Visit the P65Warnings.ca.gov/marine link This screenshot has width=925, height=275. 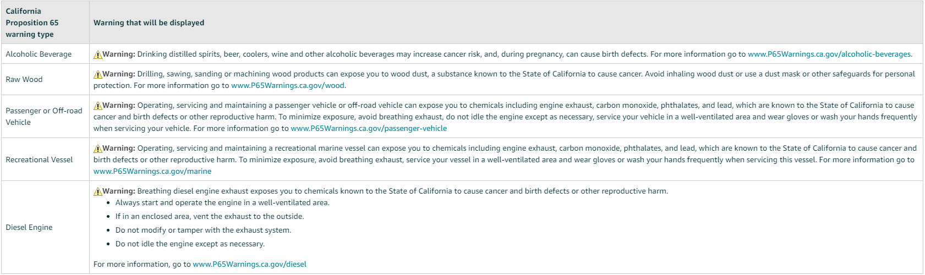152,172
